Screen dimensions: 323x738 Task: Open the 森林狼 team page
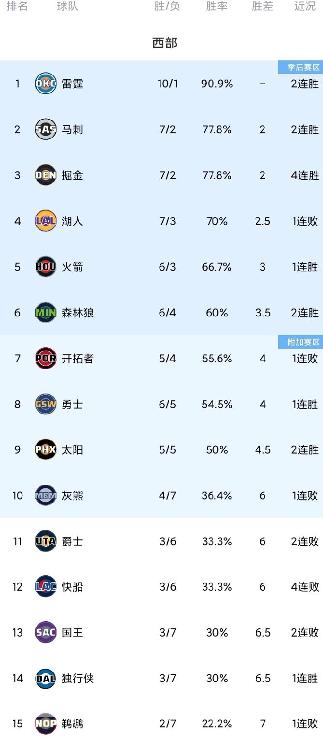pyautogui.click(x=77, y=312)
